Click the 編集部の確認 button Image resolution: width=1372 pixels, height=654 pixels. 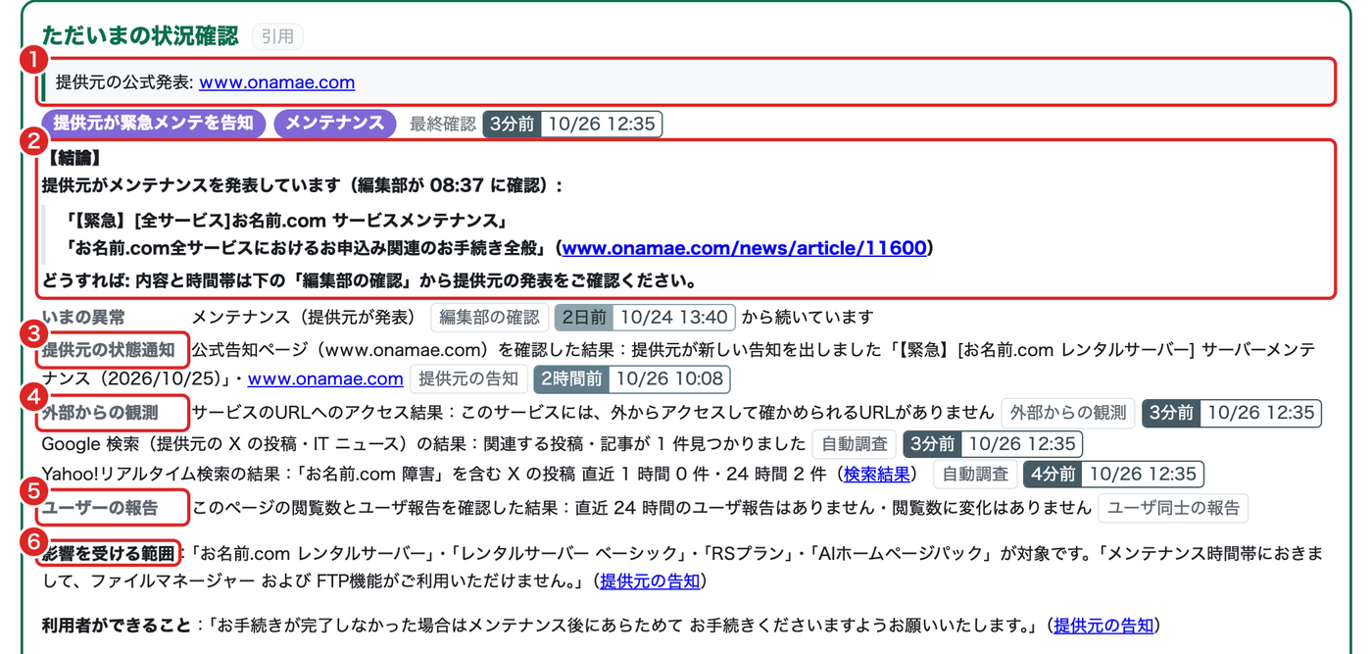[x=489, y=318]
